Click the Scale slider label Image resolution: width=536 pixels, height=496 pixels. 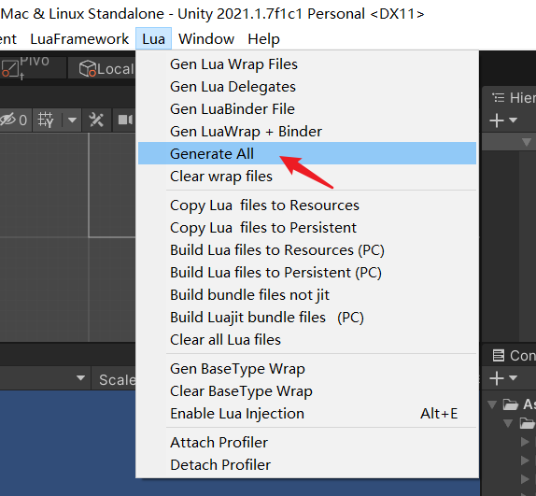click(118, 380)
